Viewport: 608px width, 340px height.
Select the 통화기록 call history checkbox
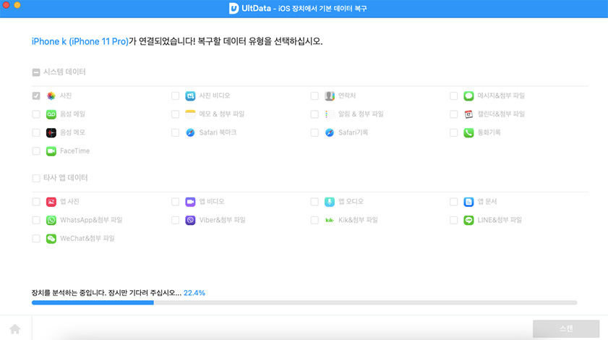click(x=453, y=132)
